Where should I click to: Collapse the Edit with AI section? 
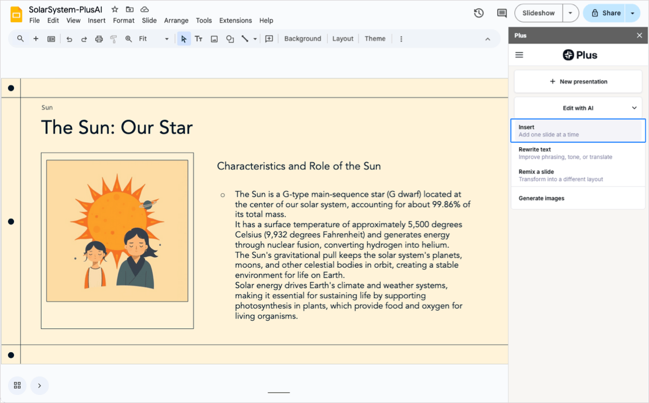634,108
